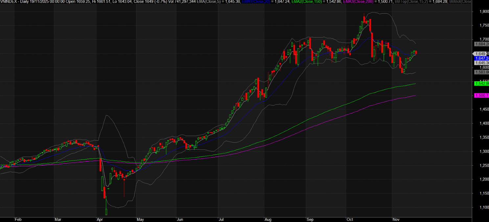489x222 pixels.
Task: Click the Feb label on time axis
Action: pyautogui.click(x=19, y=219)
